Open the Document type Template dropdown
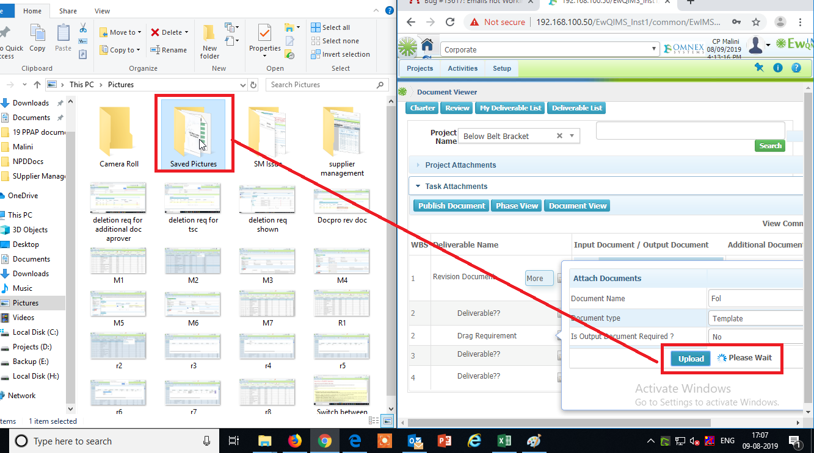 pos(756,318)
